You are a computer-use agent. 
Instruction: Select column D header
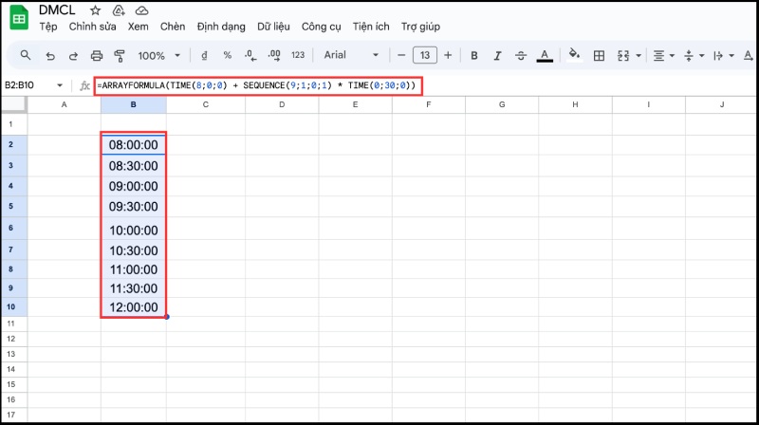coord(282,104)
